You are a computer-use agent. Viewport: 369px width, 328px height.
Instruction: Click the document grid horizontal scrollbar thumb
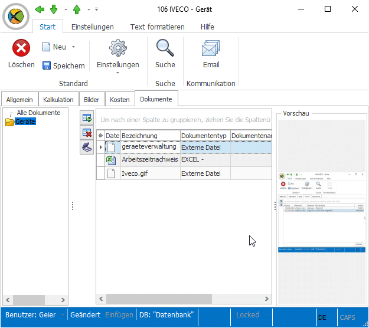tap(159, 299)
